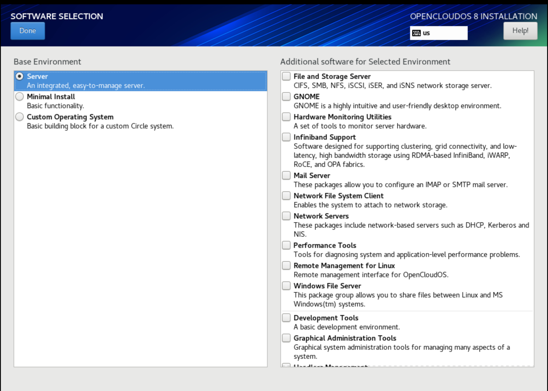This screenshot has height=391, width=548.
Task: Click the 'An integrated, easy-to-manage server.' description
Action: pyautogui.click(x=86, y=86)
